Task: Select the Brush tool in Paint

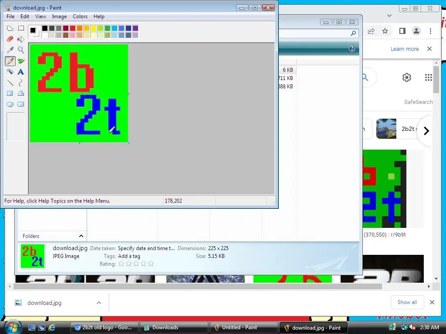Action: [21, 61]
